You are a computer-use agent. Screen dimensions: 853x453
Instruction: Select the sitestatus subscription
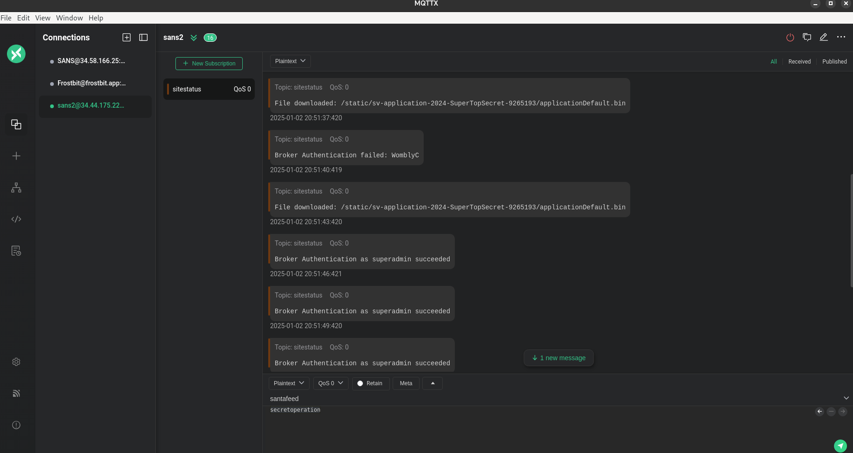point(209,89)
